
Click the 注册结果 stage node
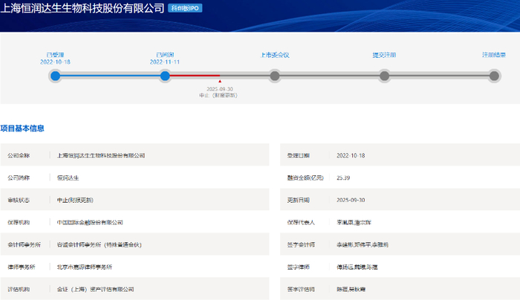pos(494,76)
